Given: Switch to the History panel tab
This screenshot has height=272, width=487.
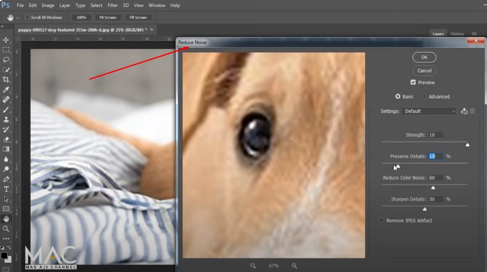Looking at the screenshot, I should tap(457, 34).
